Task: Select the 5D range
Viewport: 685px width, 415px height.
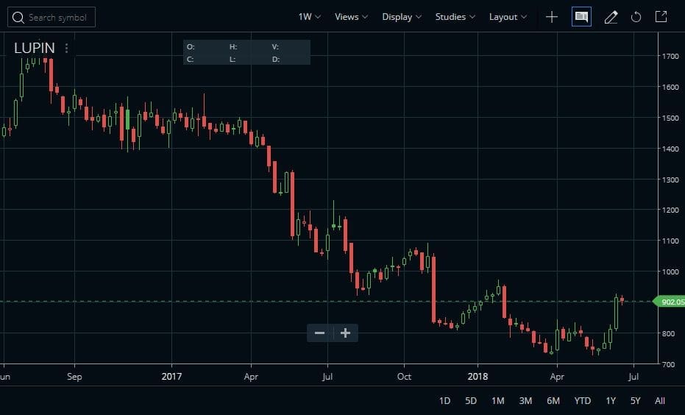Action: coord(471,400)
